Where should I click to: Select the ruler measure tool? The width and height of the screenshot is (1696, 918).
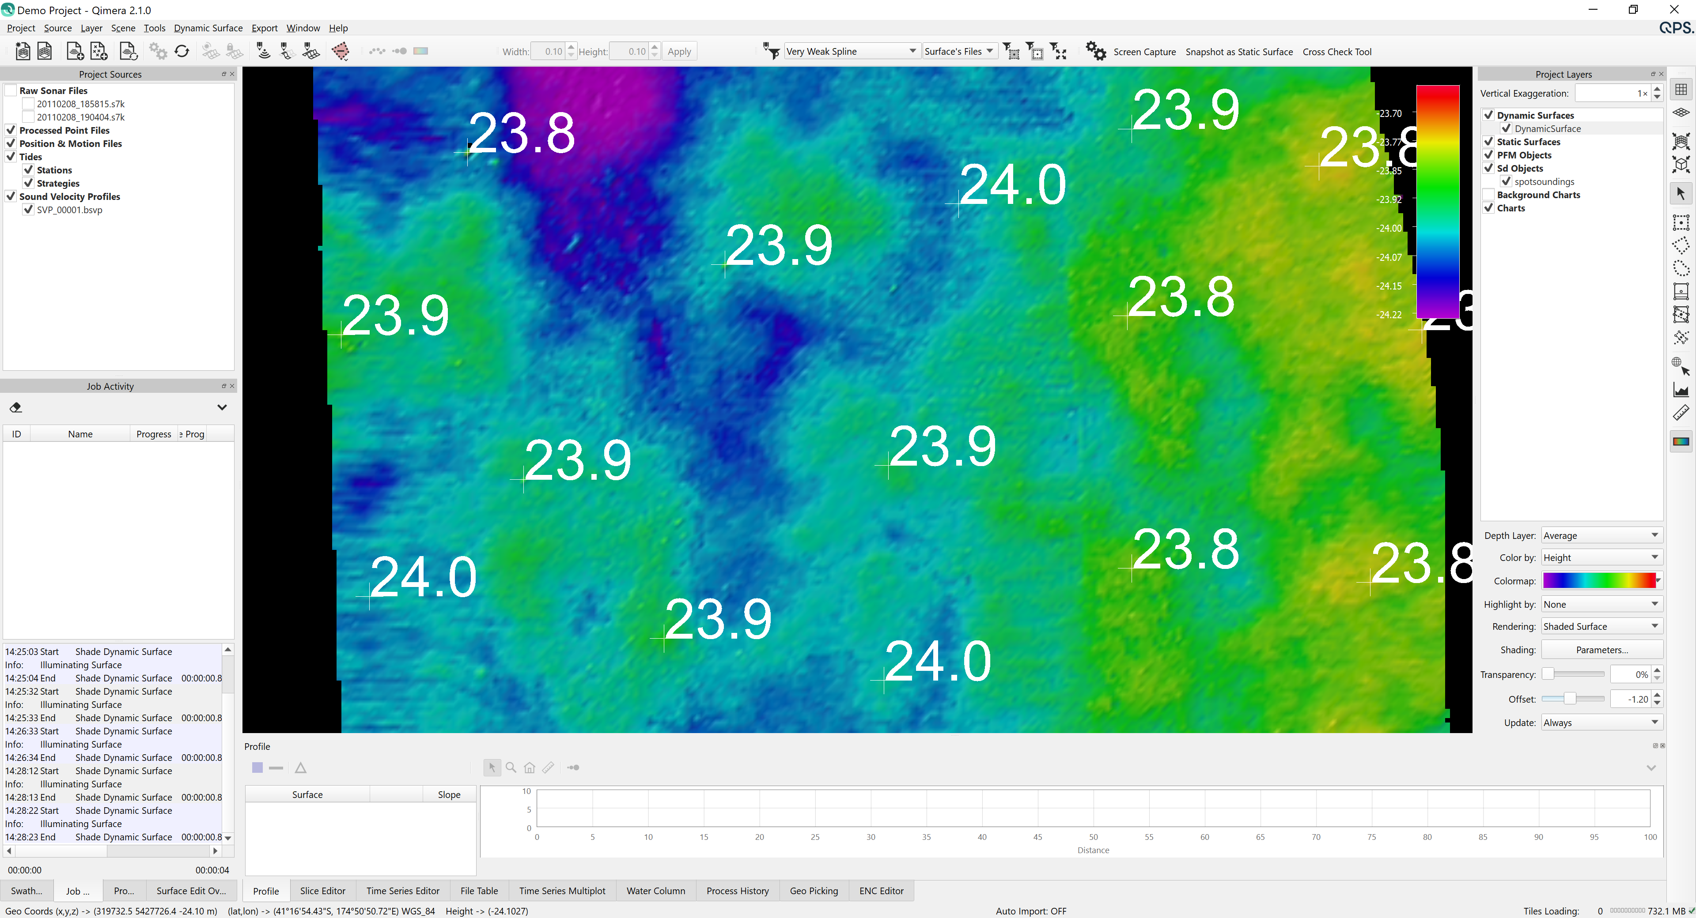1681,414
